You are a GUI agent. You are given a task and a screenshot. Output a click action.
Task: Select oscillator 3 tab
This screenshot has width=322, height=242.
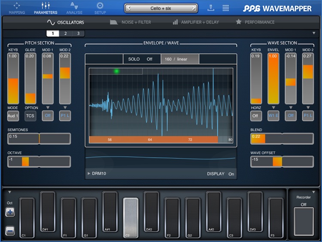click(78, 33)
